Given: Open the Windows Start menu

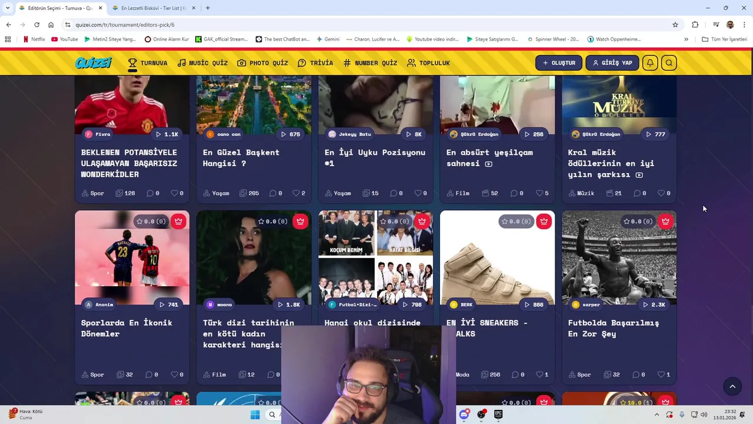Looking at the screenshot, I should [x=255, y=415].
